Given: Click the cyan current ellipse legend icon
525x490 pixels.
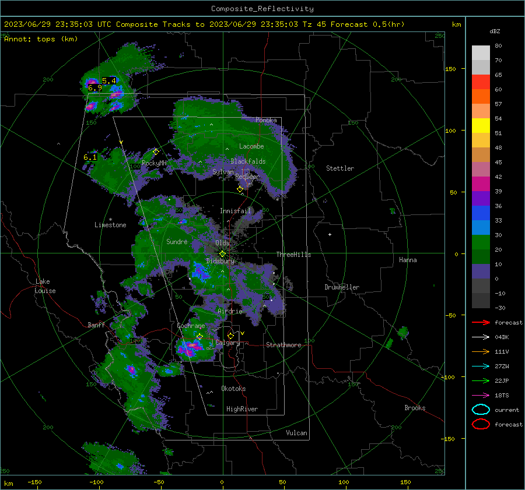Looking at the screenshot, I should point(481,410).
